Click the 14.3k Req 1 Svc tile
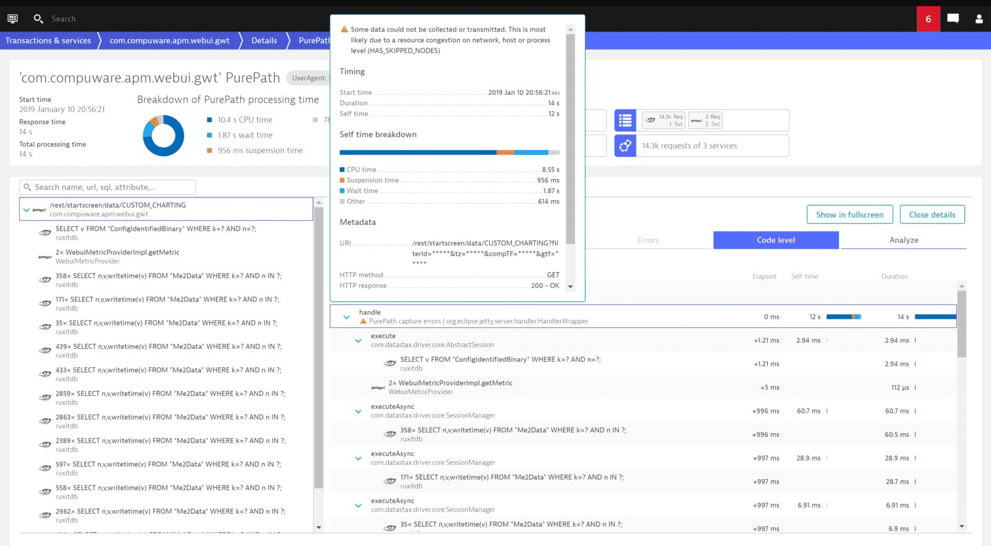Screen dimensions: 991x546 [x=664, y=120]
